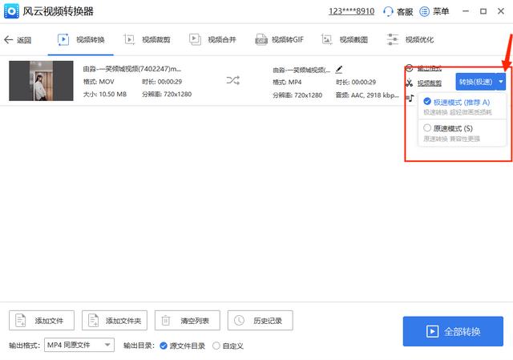The width and height of the screenshot is (513, 360).
Task: Minimize the converter window
Action: (x=466, y=11)
